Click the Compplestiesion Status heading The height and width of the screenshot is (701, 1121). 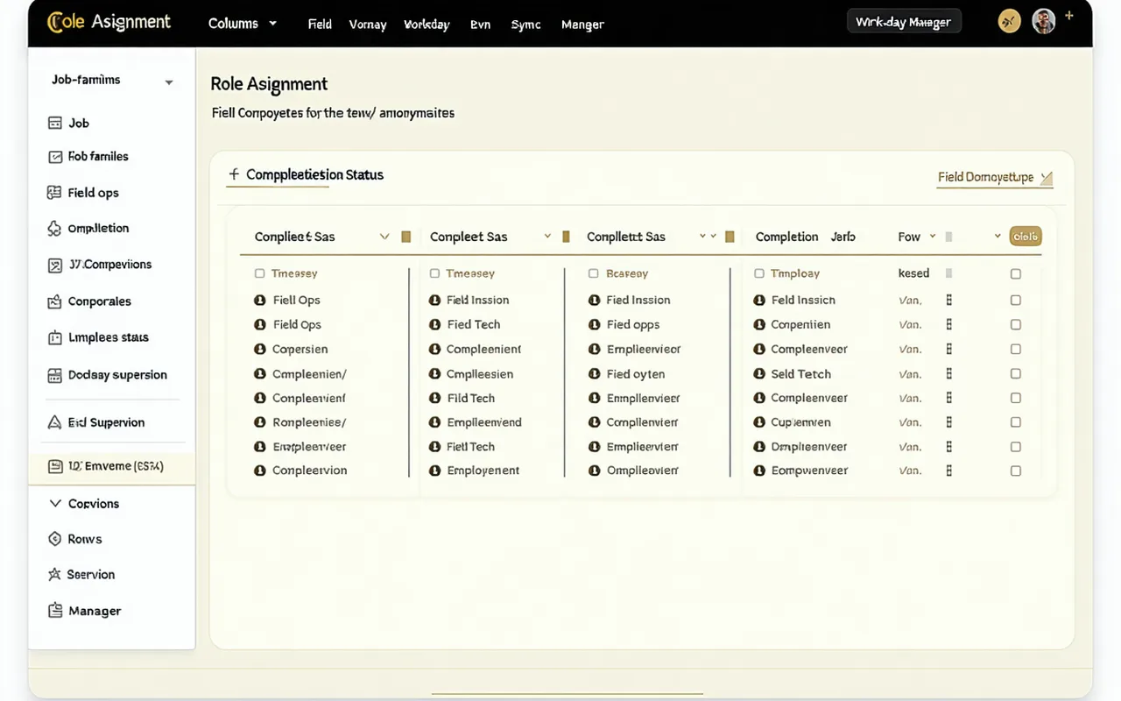tap(314, 174)
